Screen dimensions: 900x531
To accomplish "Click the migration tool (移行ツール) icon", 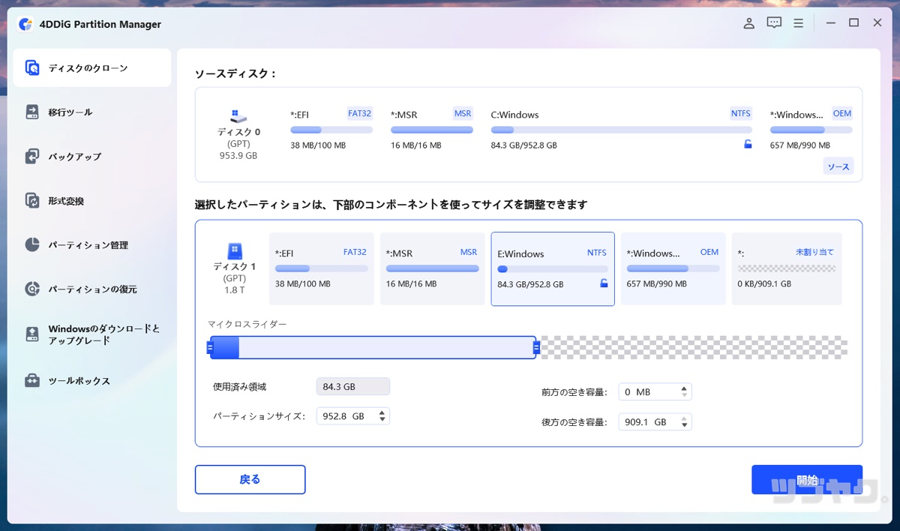I will pos(32,112).
